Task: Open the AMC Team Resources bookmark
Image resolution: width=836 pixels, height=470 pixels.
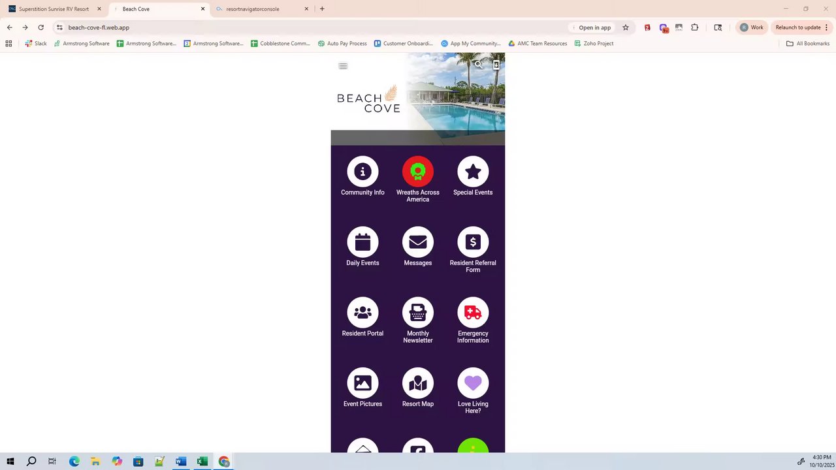Action: point(538,44)
